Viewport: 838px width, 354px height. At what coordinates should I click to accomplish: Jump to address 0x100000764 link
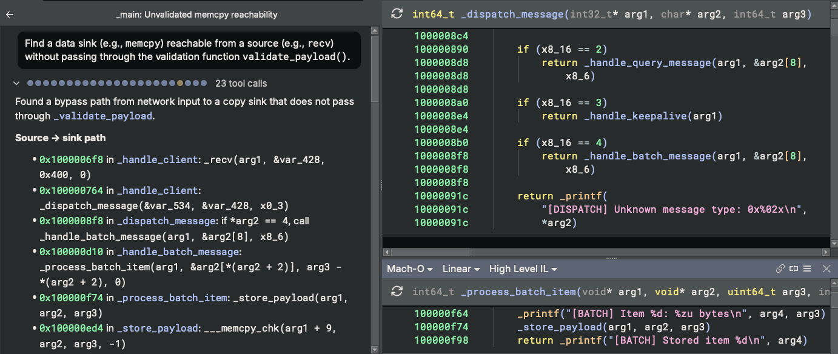71,190
